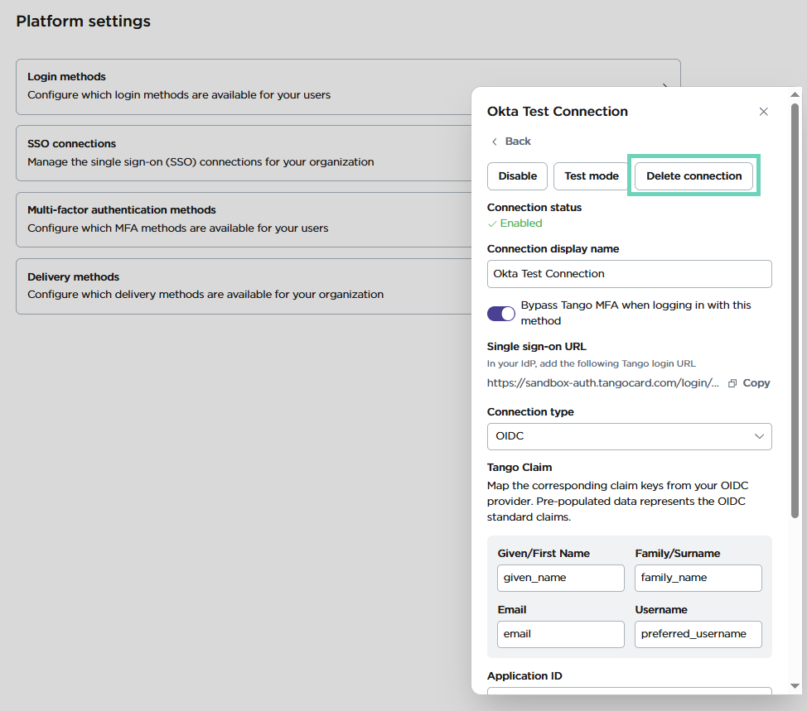The height and width of the screenshot is (711, 807).
Task: Click the copy icon beside the URL
Action: 732,383
